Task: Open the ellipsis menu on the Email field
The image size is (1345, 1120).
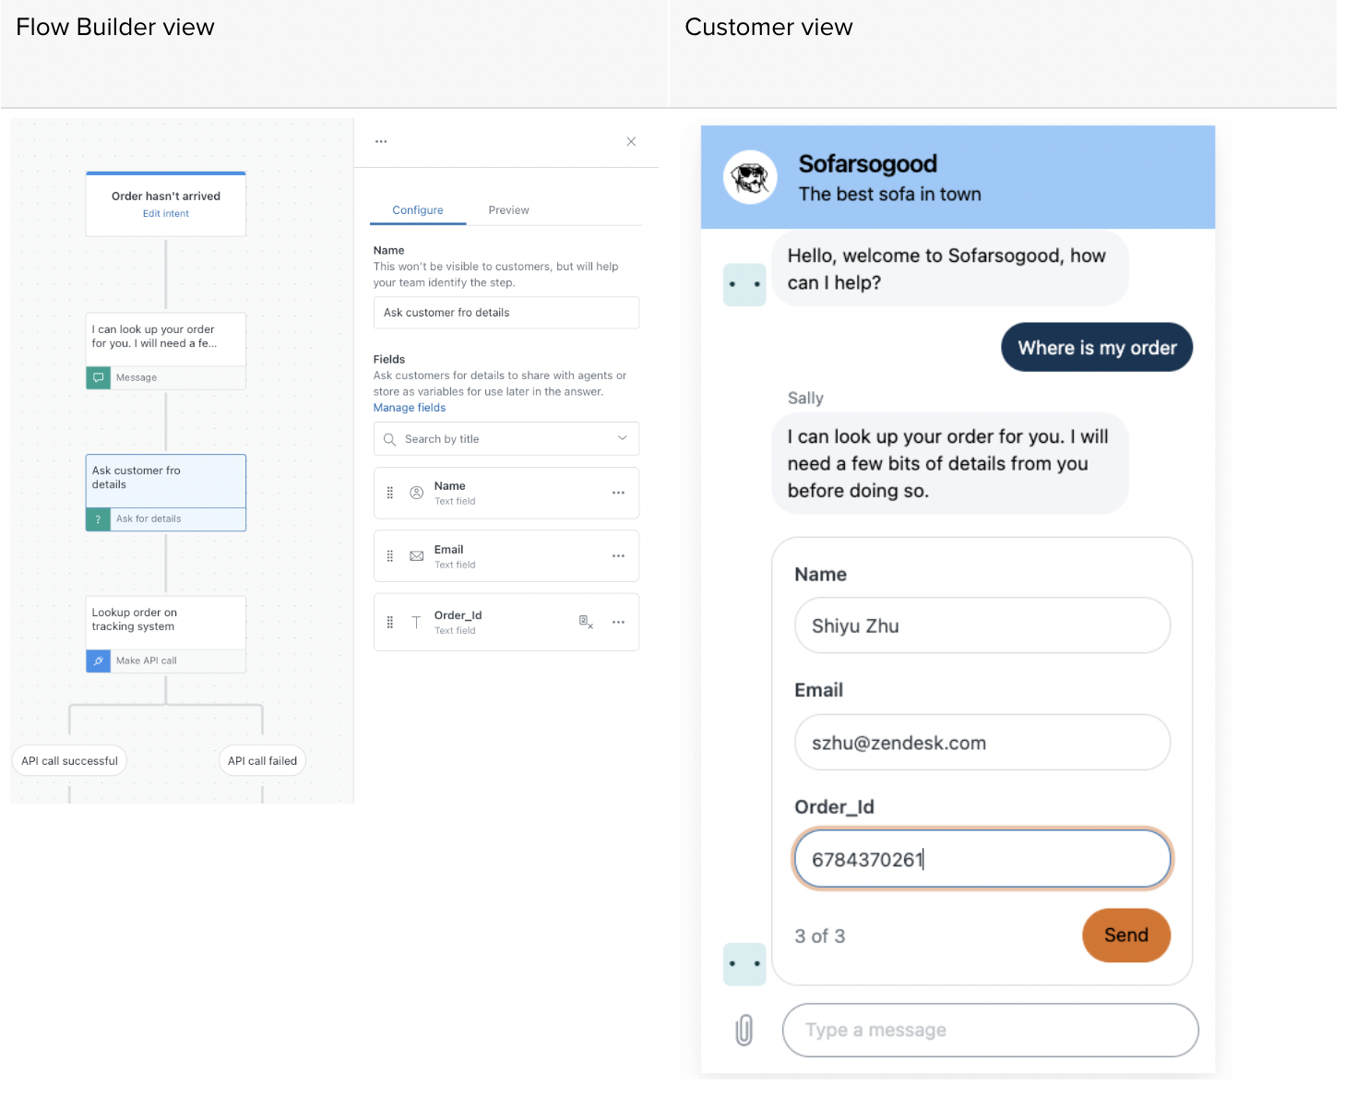Action: pos(618,555)
